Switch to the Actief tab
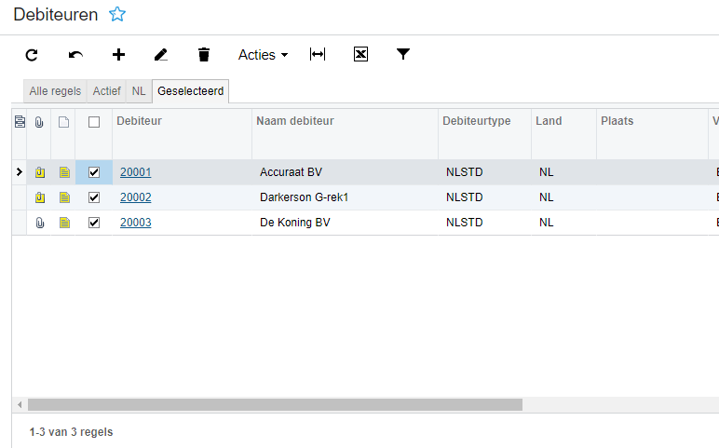The width and height of the screenshot is (719, 448). point(106,91)
